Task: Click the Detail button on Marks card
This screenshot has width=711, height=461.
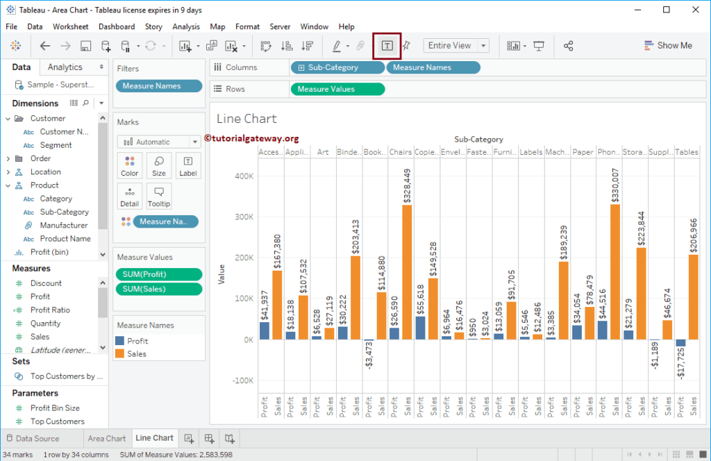Action: [x=130, y=196]
